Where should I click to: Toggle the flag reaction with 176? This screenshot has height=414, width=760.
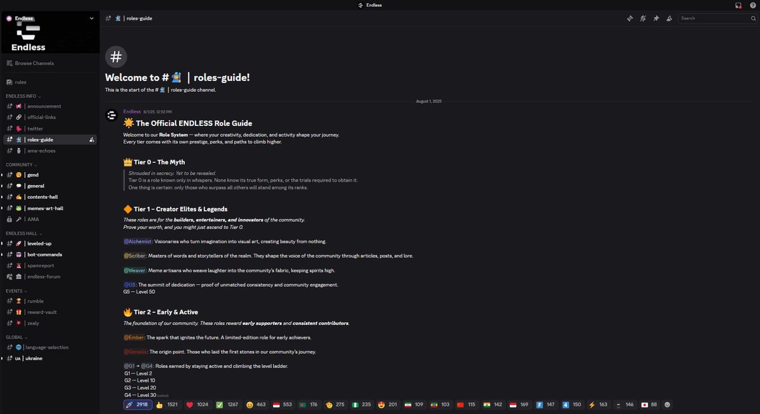[x=308, y=405]
